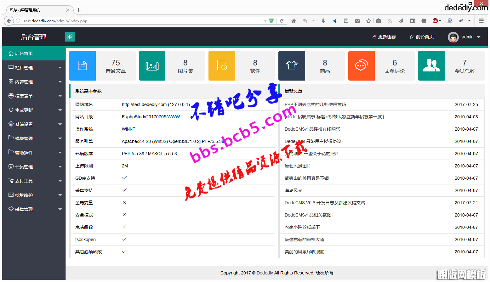Close the 织梦内容管理系统 browser tab
The width and height of the screenshot is (490, 282).
click(x=68, y=10)
